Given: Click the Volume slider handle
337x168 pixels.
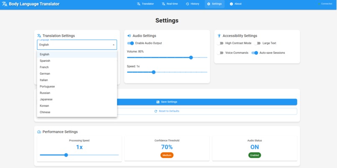Looking at the screenshot, I should [x=191, y=57].
